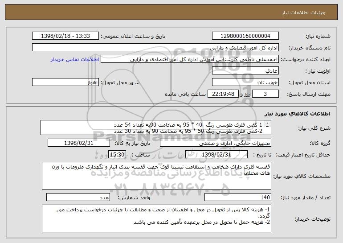Click the unit of measure field عدد
The width and height of the screenshot is (343, 243).
tap(78, 197)
